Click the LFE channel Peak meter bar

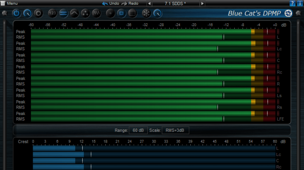(x=153, y=114)
